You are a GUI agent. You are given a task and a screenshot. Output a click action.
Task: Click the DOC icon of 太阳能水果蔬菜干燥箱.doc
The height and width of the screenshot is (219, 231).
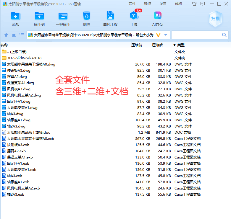[x=4, y=132]
